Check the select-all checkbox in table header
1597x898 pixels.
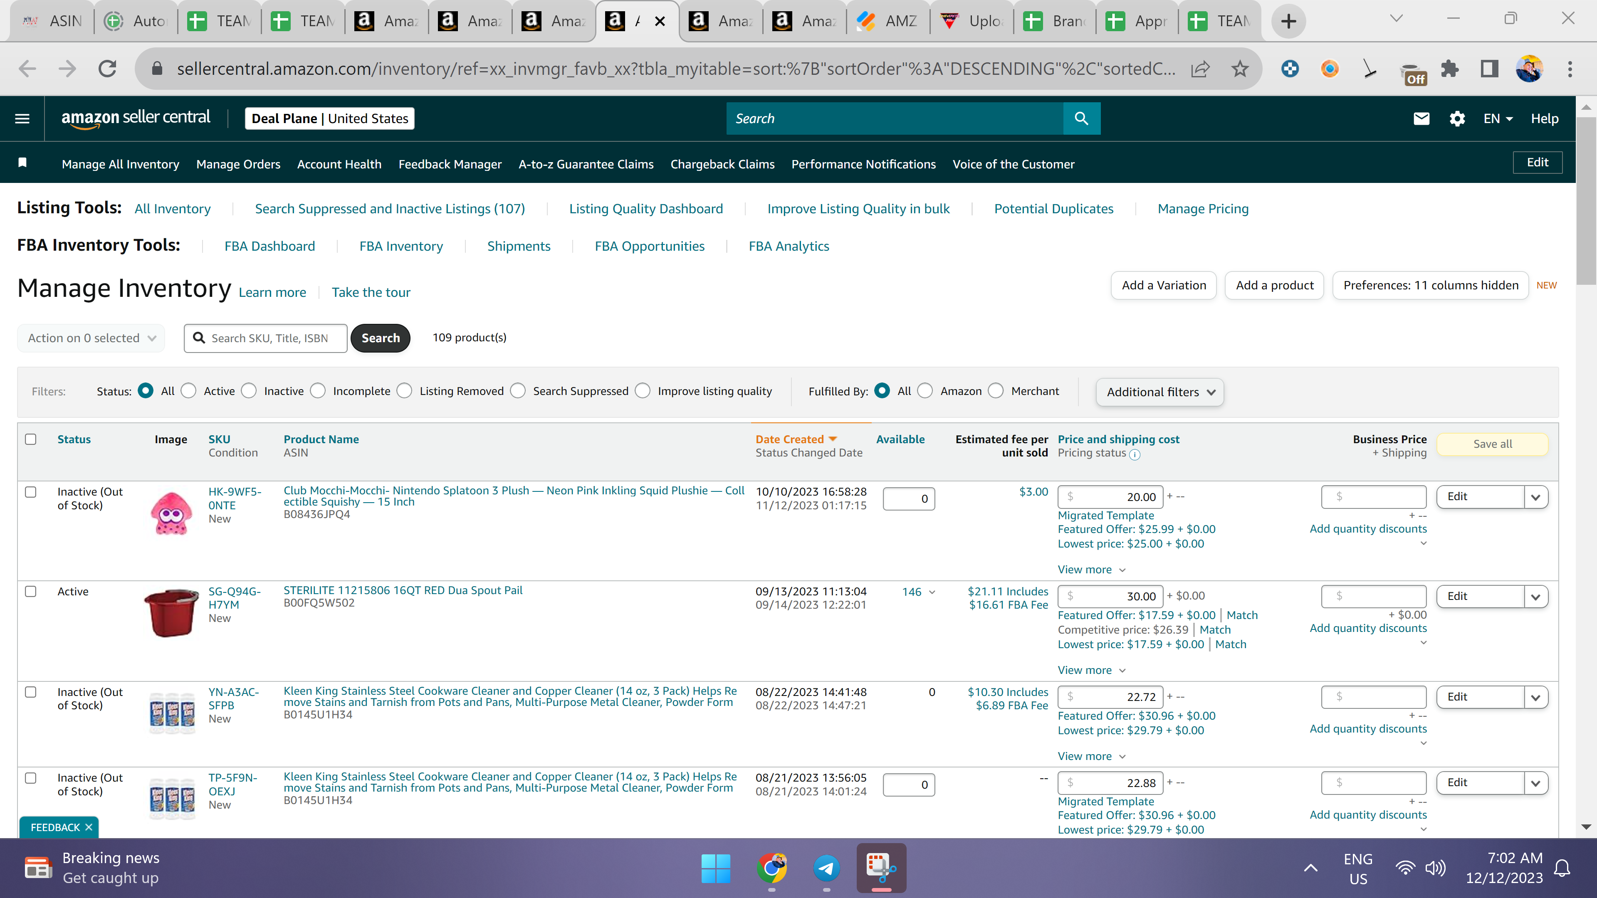[x=30, y=439]
